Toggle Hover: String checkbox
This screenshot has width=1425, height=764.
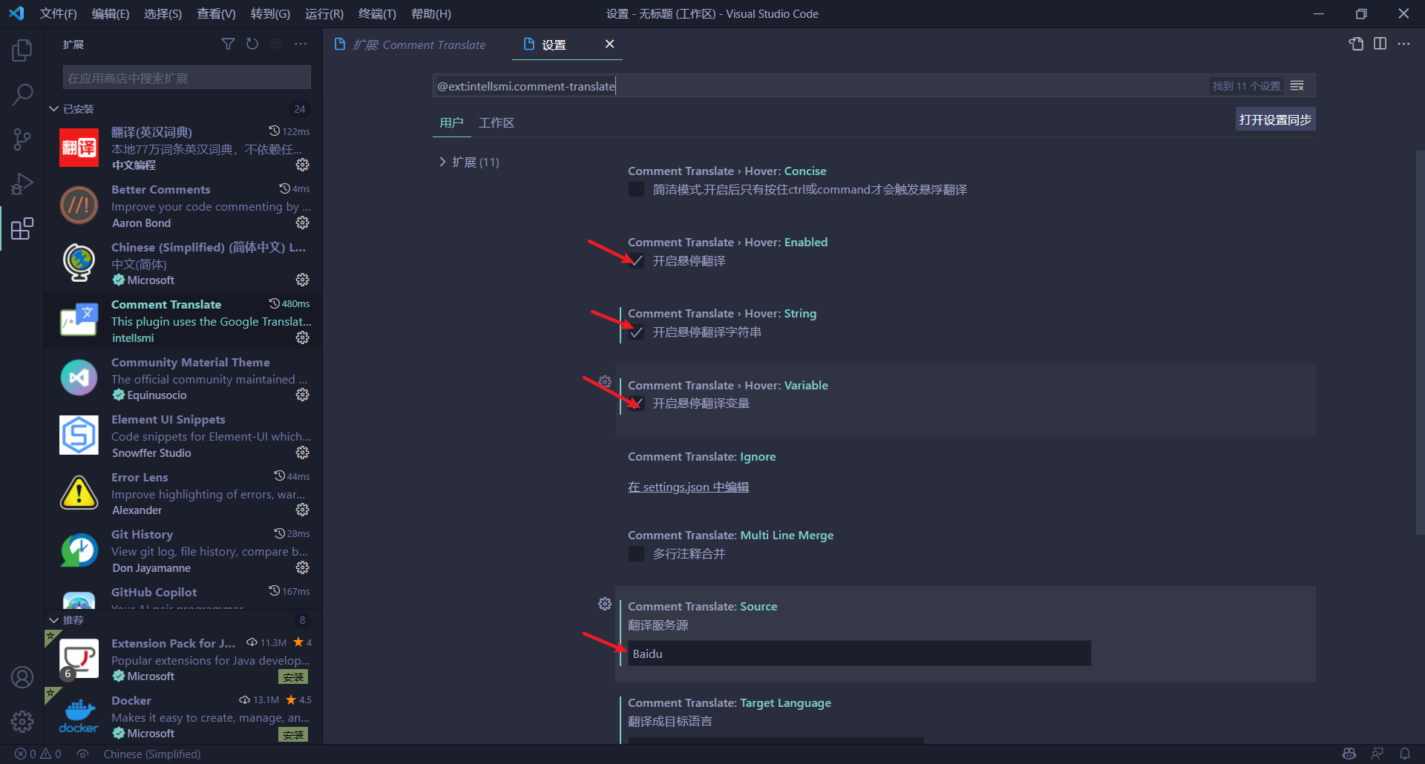[x=636, y=332]
